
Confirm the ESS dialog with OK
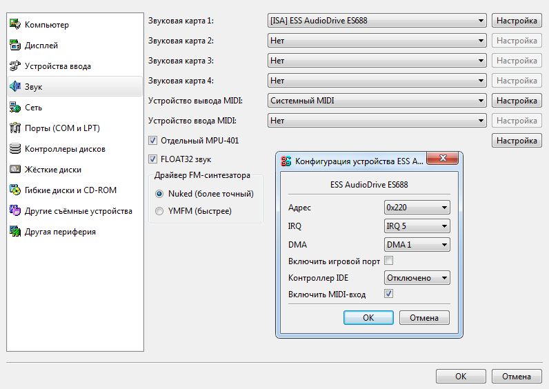[368, 317]
